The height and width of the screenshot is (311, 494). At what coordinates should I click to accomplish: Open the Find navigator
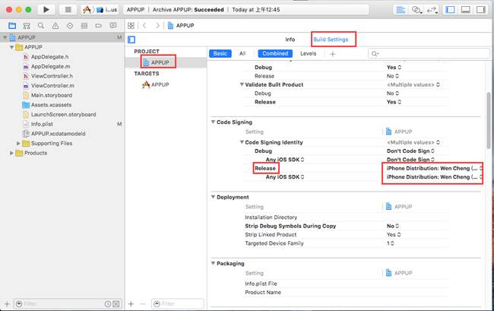40,26
